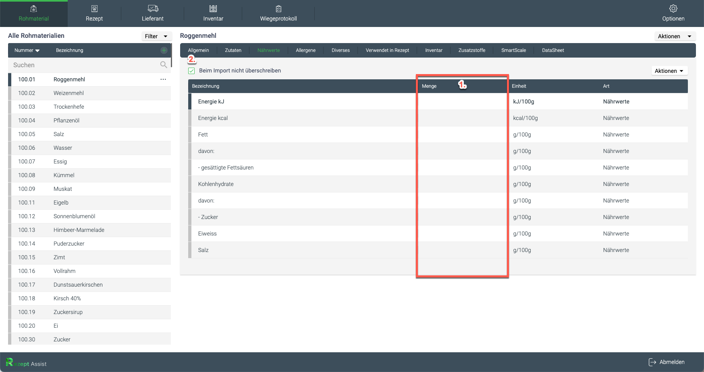Switch to the SmartScale tab
This screenshot has width=704, height=372.
[x=513, y=50]
